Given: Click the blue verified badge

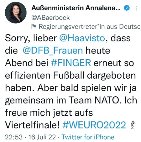Looking at the screenshot, I should [x=127, y=8].
